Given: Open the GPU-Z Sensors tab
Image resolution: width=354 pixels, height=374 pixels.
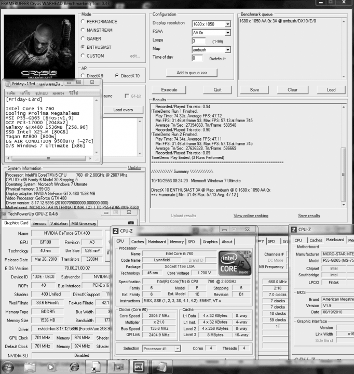Looking at the screenshot, I should (x=39, y=223).
